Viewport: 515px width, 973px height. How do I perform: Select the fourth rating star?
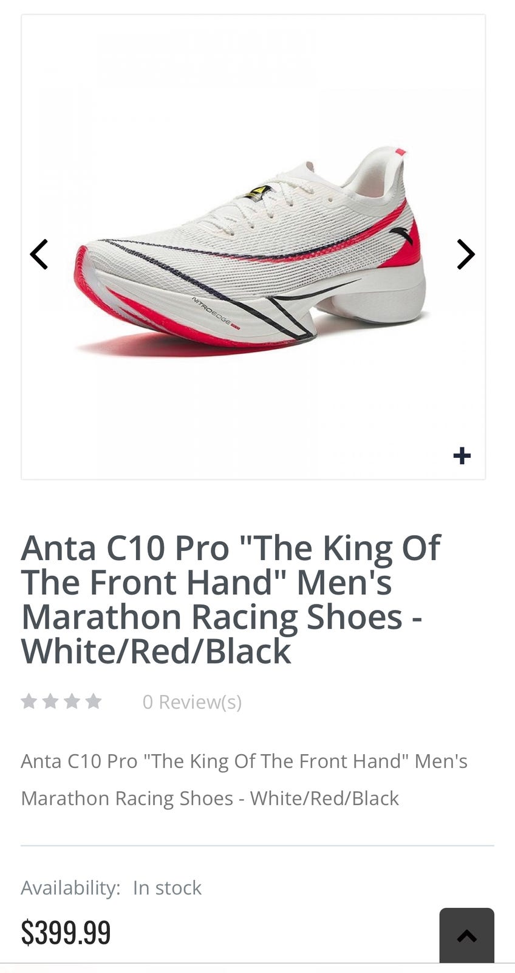point(94,702)
